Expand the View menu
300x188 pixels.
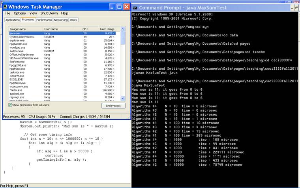coord(33,13)
